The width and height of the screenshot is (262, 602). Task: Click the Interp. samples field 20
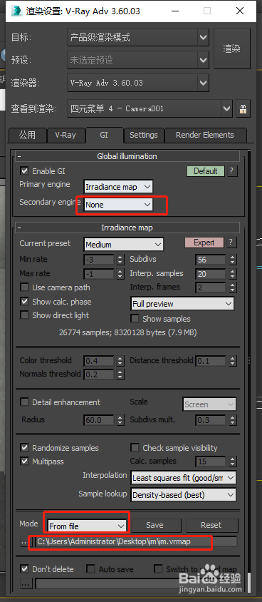210,274
